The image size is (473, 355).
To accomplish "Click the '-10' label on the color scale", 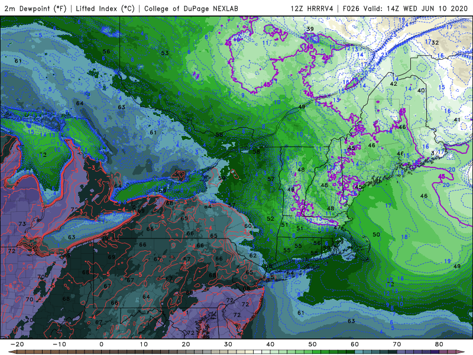I will (60, 344).
